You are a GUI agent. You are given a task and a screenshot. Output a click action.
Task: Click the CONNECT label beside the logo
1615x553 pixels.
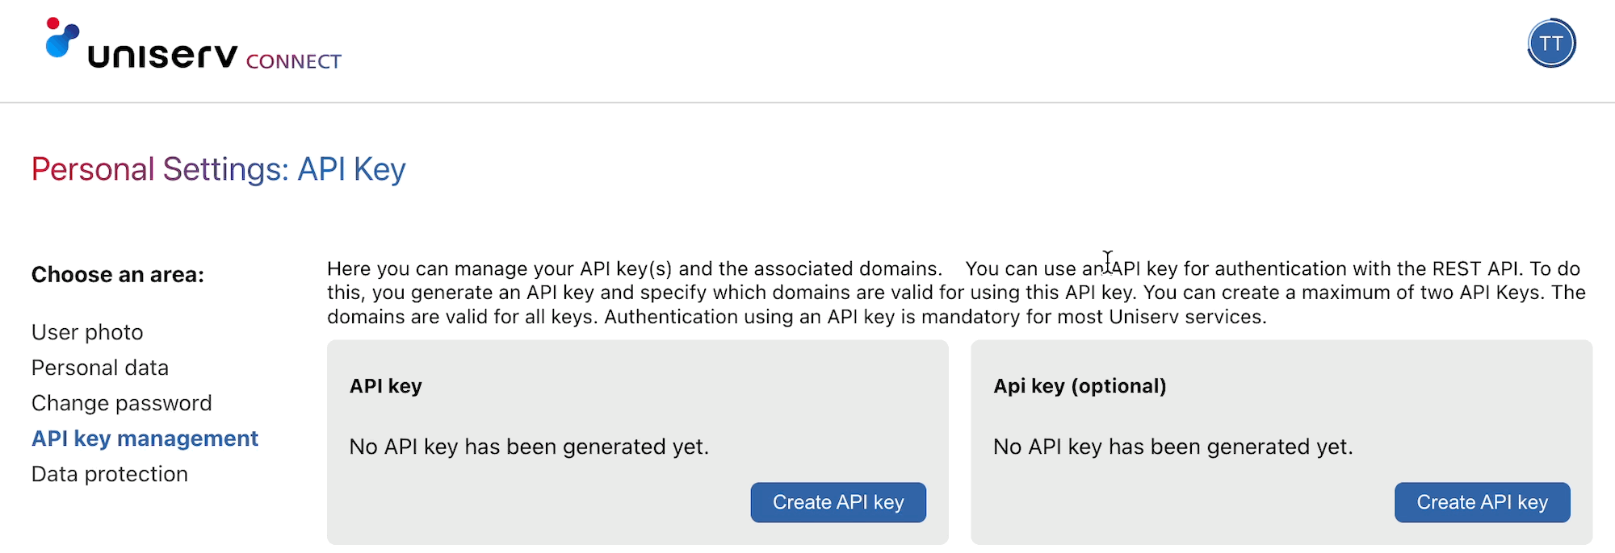click(x=293, y=62)
